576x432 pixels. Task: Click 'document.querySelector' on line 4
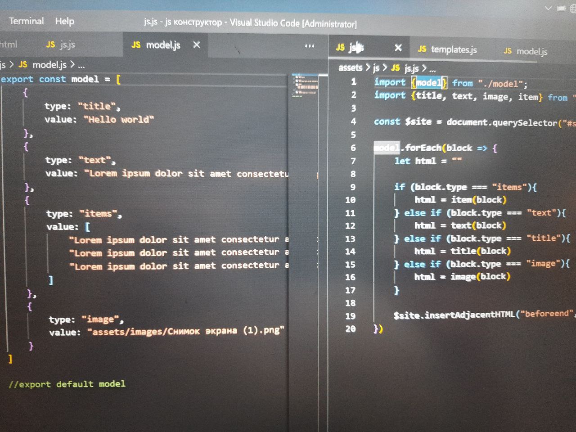tap(502, 123)
